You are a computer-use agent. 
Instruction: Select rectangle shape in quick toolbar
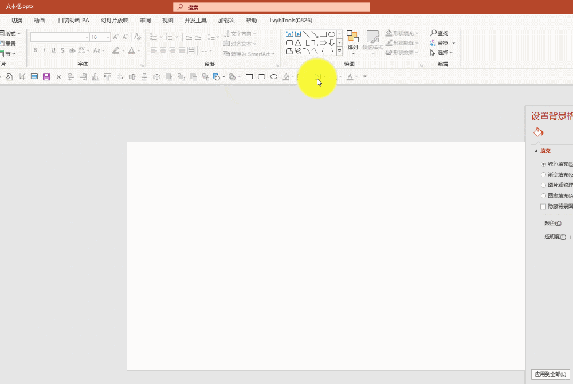tap(249, 77)
